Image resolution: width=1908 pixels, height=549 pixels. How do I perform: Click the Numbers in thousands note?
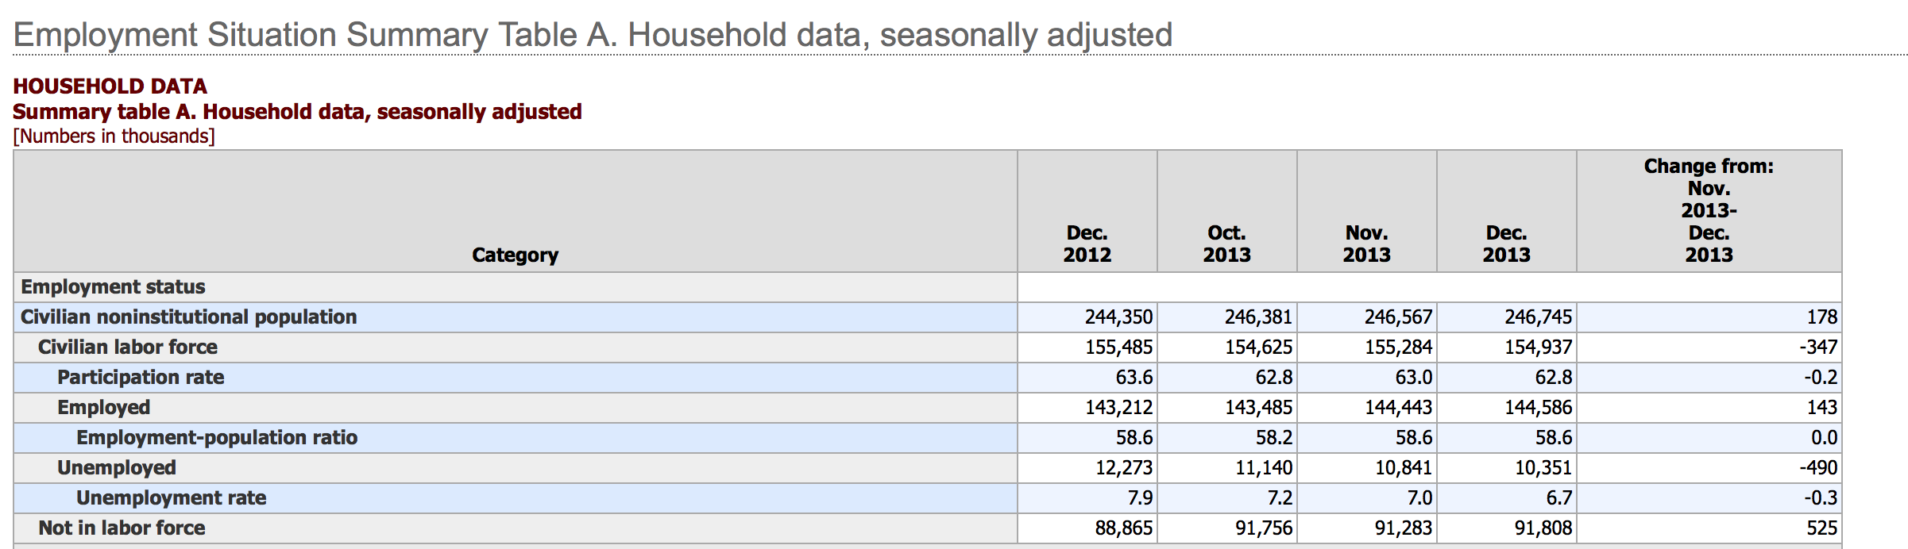(x=114, y=136)
